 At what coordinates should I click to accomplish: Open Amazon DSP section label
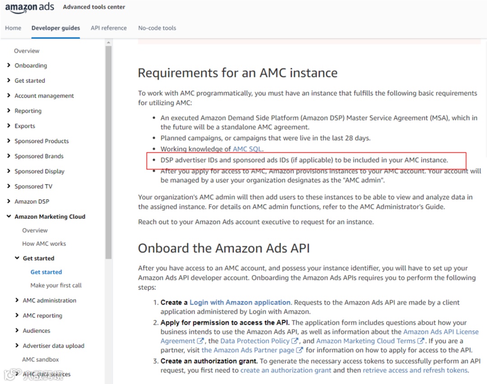pos(32,201)
